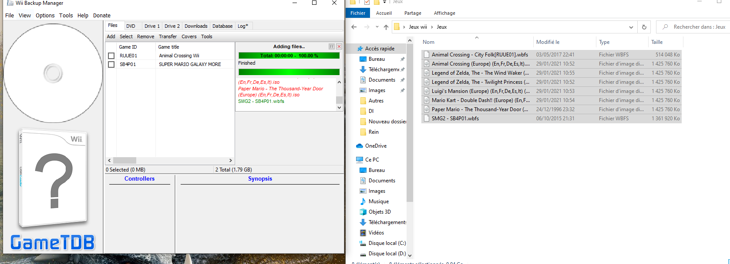Click the Controllers heading

pyautogui.click(x=139, y=178)
